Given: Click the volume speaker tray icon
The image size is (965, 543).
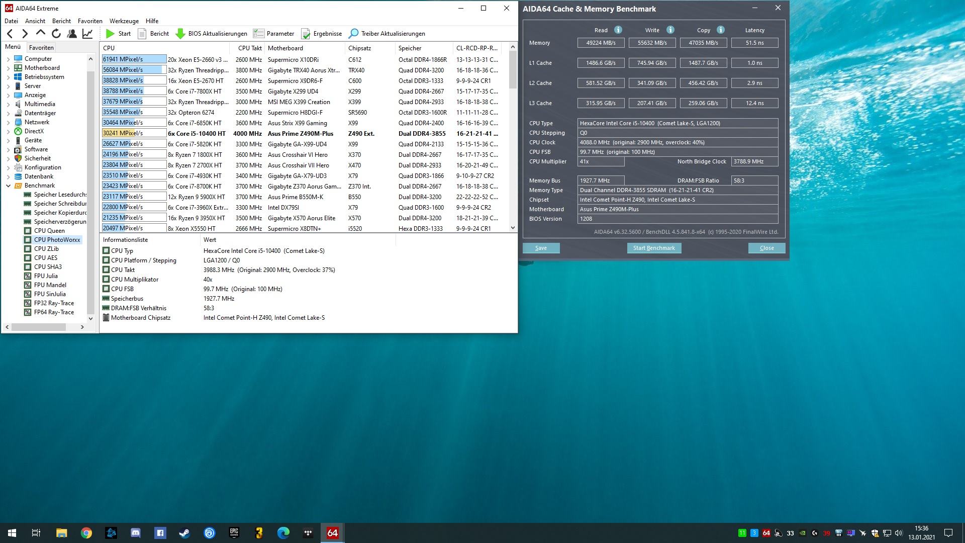Looking at the screenshot, I should (899, 533).
